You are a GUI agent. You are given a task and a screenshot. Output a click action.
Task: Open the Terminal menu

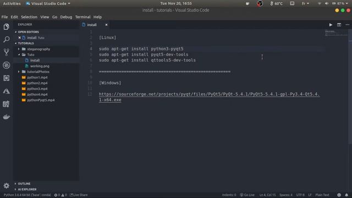(82, 17)
